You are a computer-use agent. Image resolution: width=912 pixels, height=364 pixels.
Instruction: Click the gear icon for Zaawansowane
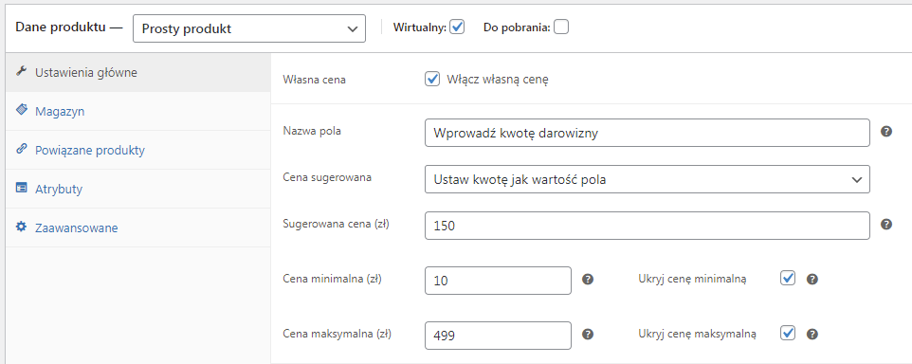tap(22, 227)
